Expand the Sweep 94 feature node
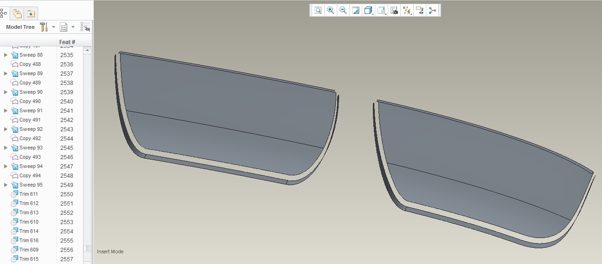Screen dimensions: 602x264 [x=6, y=166]
